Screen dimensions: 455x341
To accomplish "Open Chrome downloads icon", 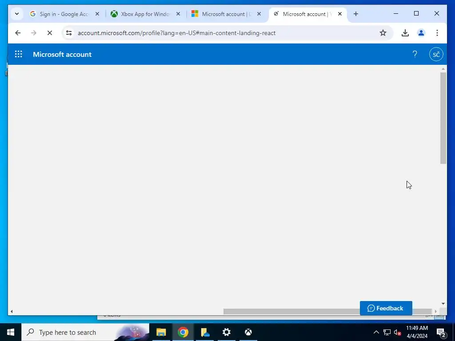I will 405,33.
